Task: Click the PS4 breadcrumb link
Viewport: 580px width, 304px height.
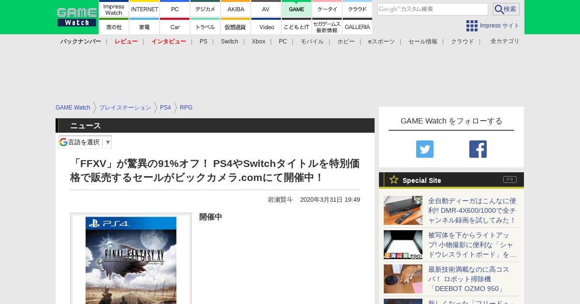Action: [x=165, y=108]
